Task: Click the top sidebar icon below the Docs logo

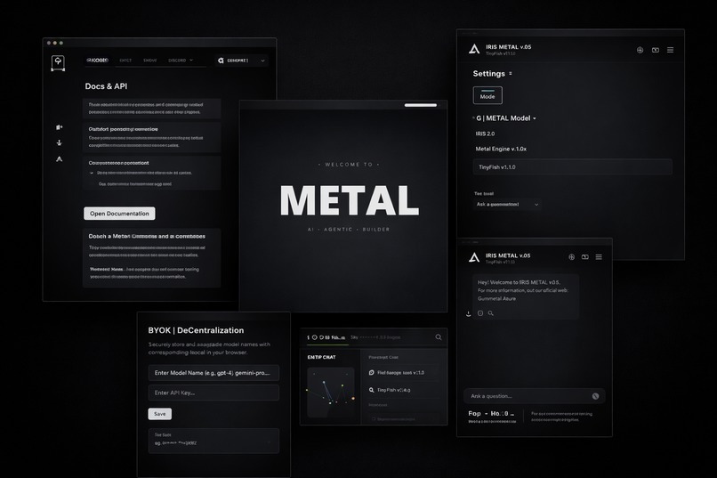Action: (x=60, y=127)
